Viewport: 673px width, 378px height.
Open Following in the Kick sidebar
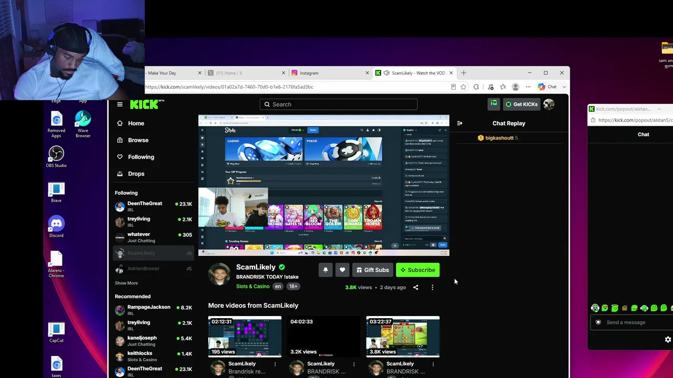click(141, 157)
